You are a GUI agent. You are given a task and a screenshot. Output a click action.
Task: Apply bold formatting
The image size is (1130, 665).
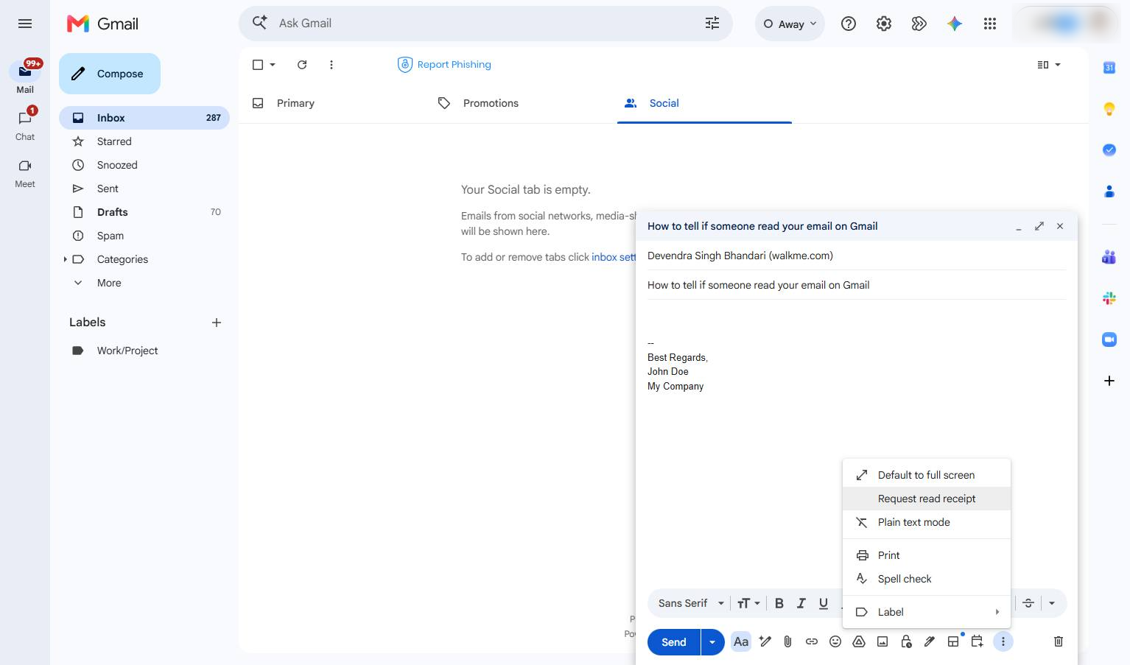click(x=779, y=603)
